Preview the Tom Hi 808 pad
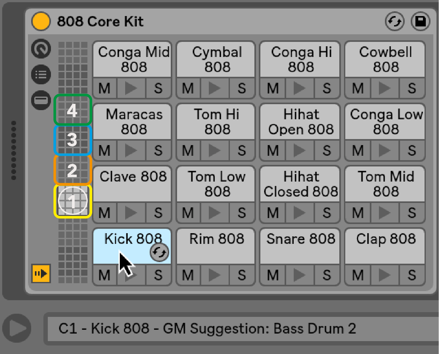439x354 pixels. click(215, 150)
